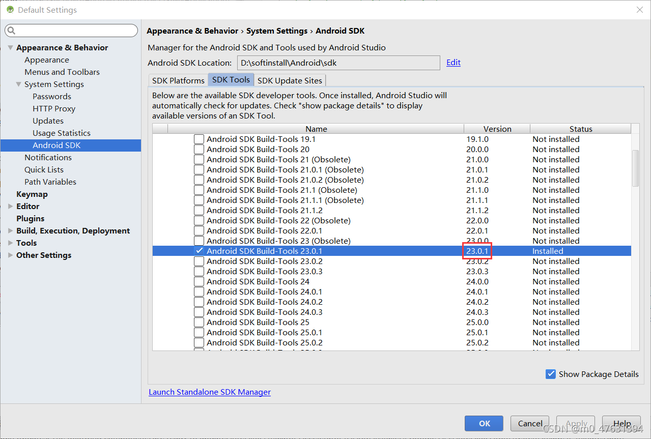Click System Settings breadcrumb text
The width and height of the screenshot is (651, 439).
(277, 31)
